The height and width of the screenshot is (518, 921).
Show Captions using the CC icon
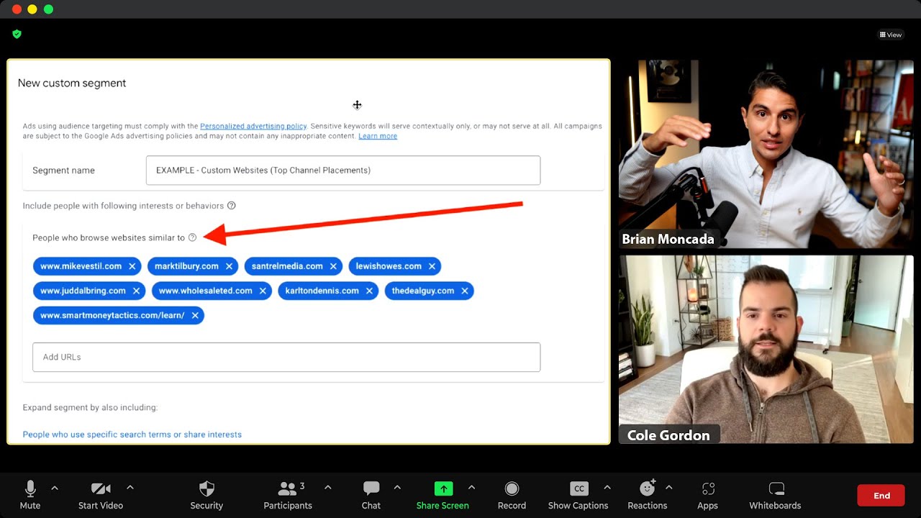pos(579,489)
